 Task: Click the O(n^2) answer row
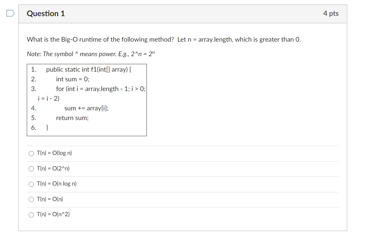53,214
